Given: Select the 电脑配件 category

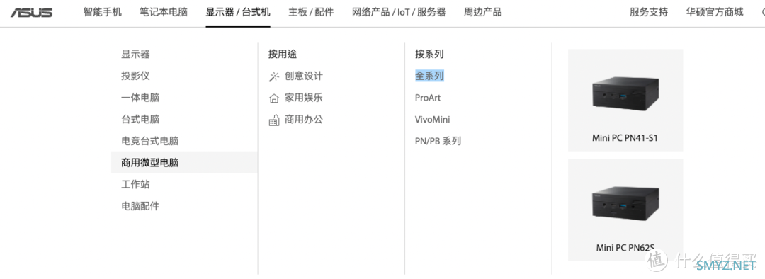Looking at the screenshot, I should [x=140, y=206].
